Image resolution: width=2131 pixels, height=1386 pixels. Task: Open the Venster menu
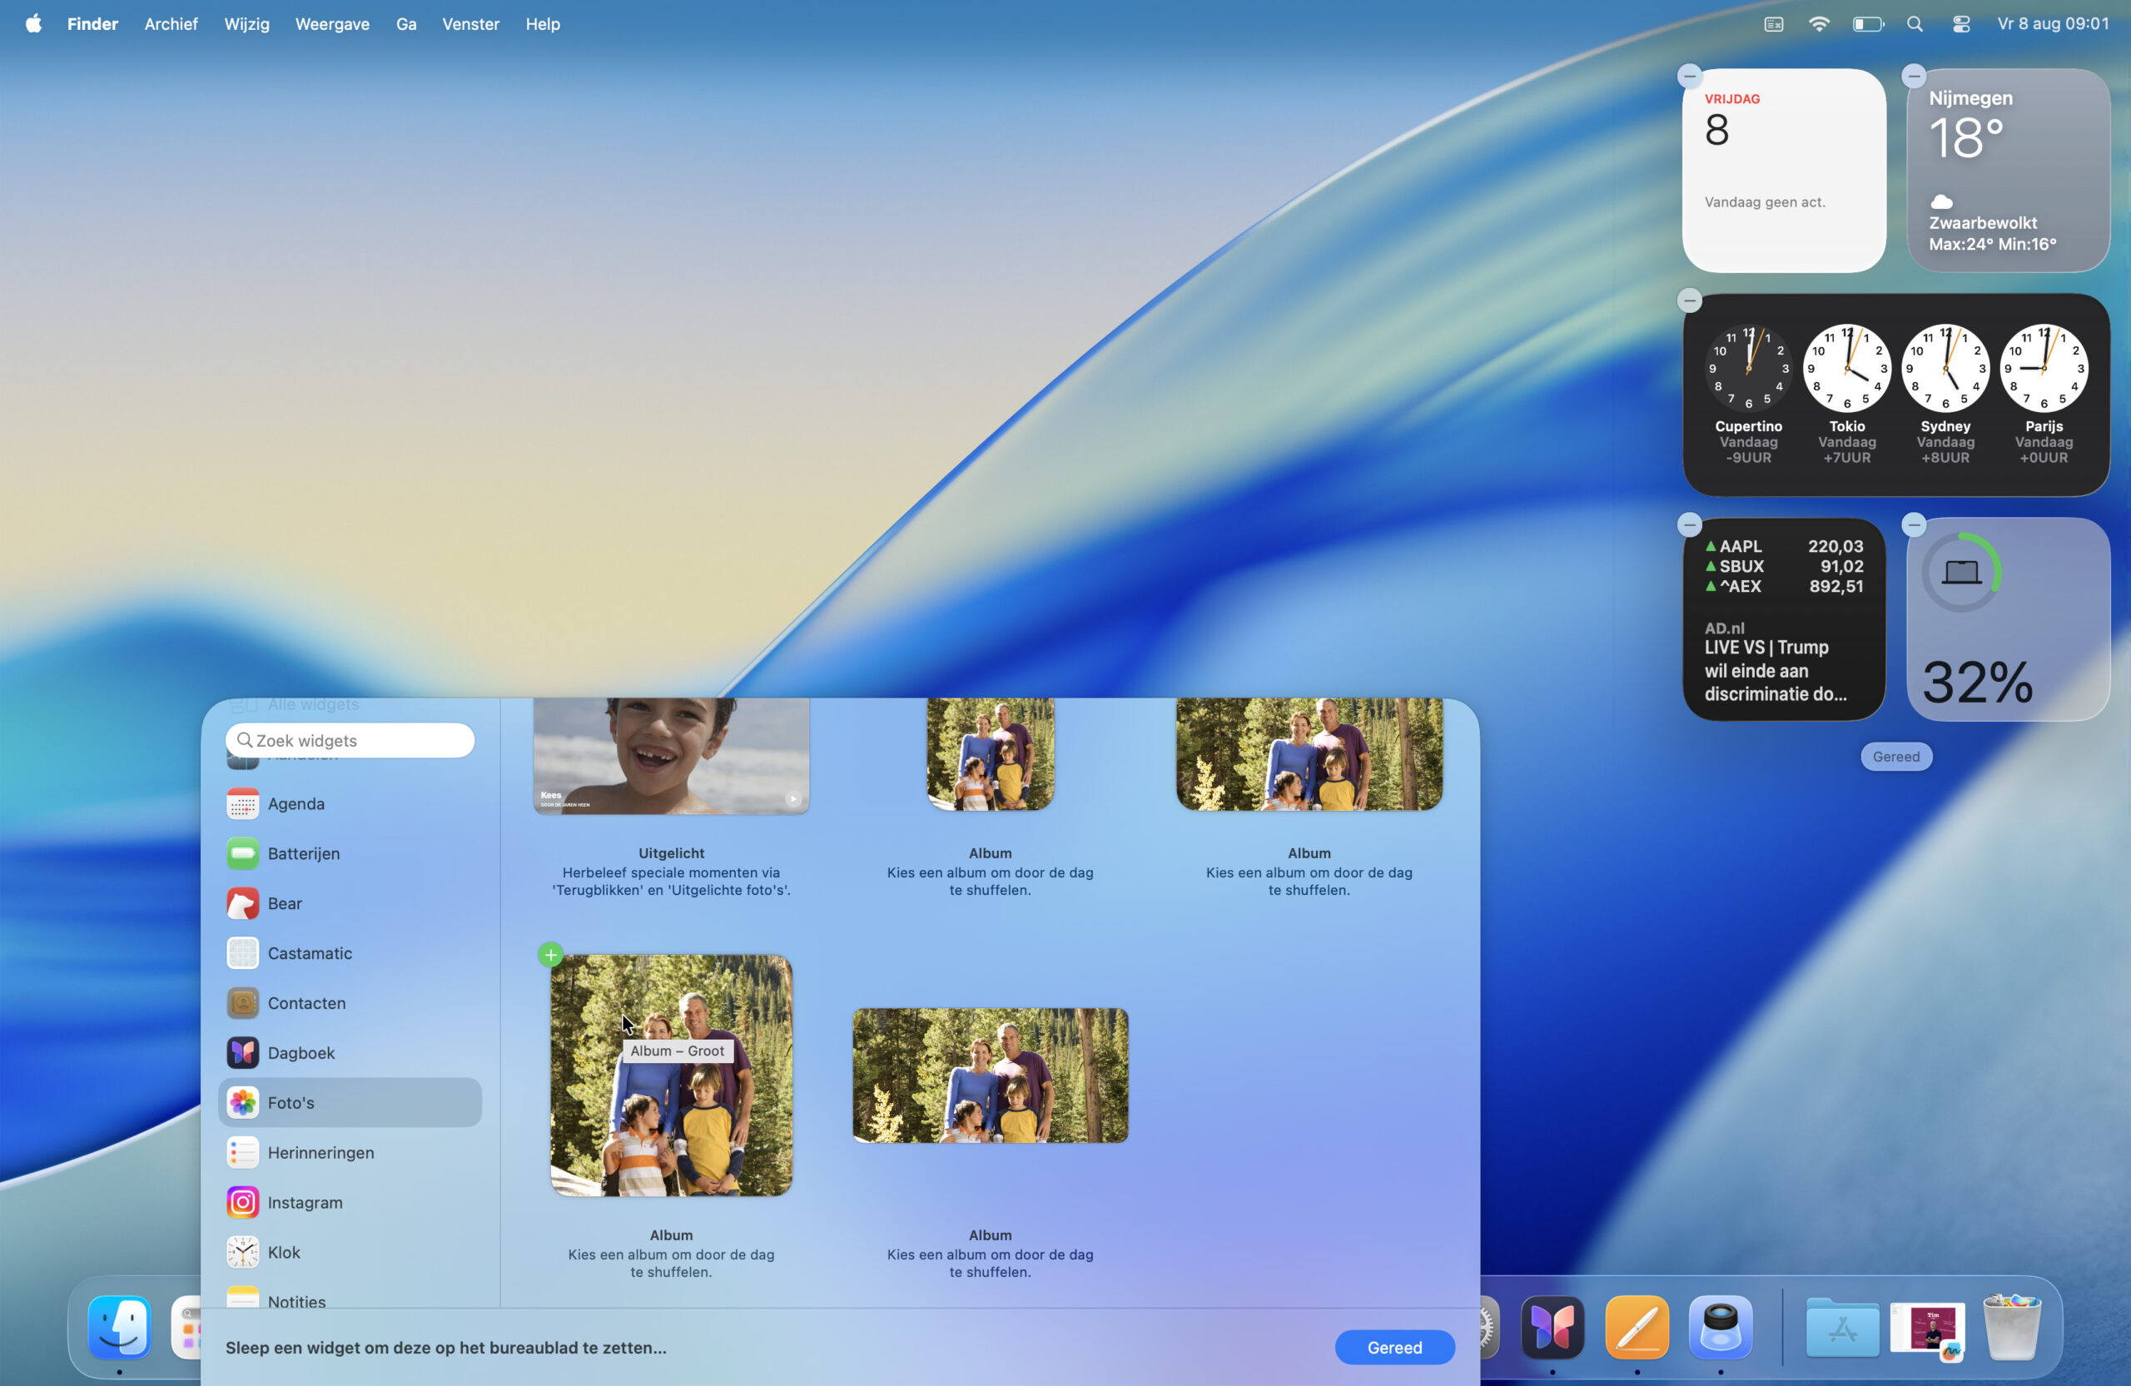pos(470,24)
